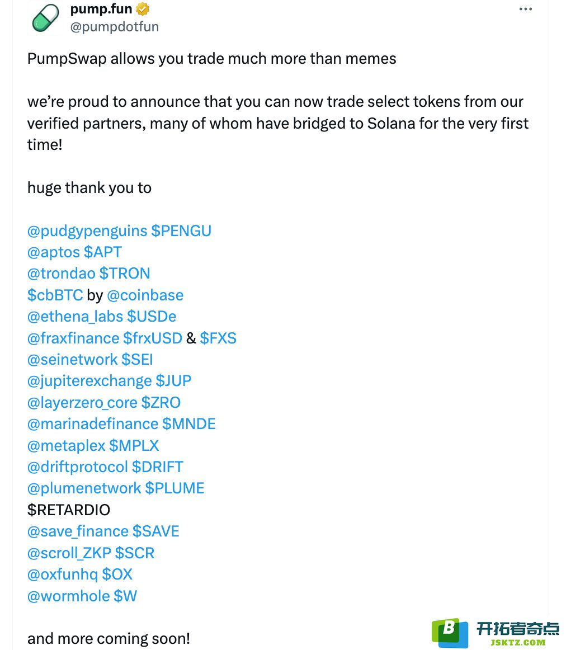
Task: Open the @coinbase mention
Action: (145, 295)
